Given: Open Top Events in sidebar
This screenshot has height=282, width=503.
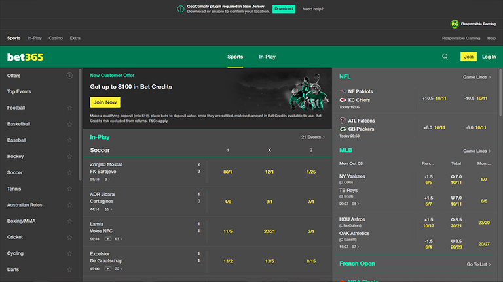Looking at the screenshot, I should coord(19,91).
